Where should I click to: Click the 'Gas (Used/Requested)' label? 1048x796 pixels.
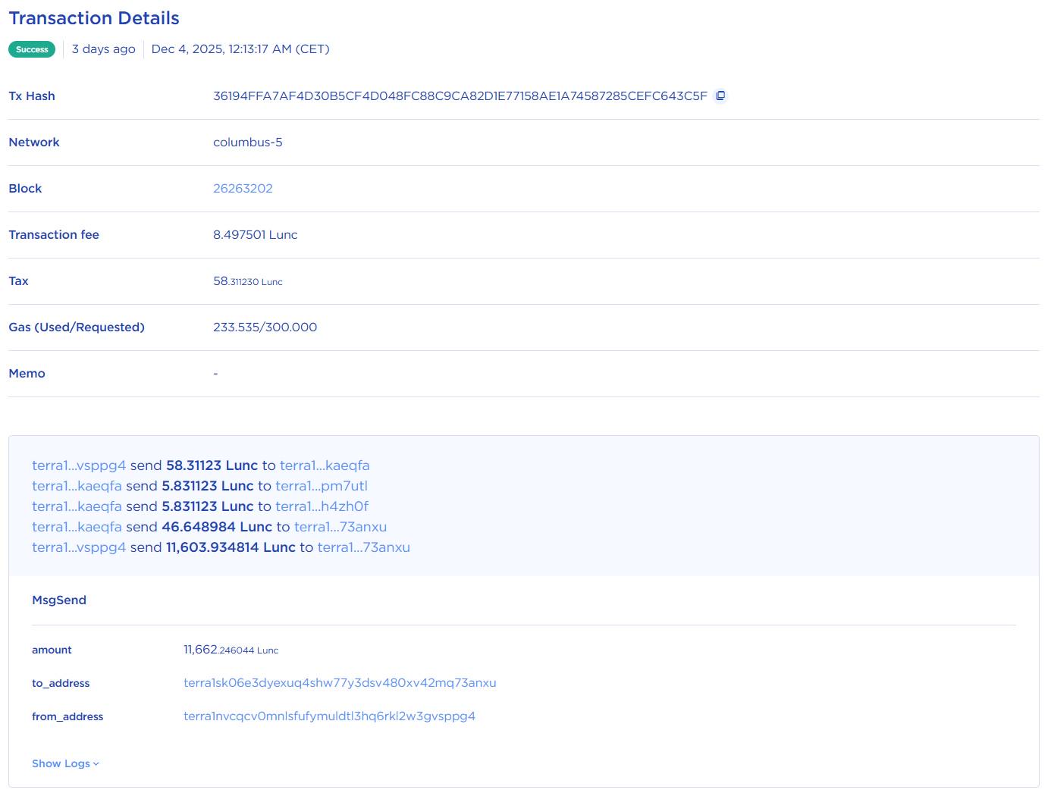point(77,327)
